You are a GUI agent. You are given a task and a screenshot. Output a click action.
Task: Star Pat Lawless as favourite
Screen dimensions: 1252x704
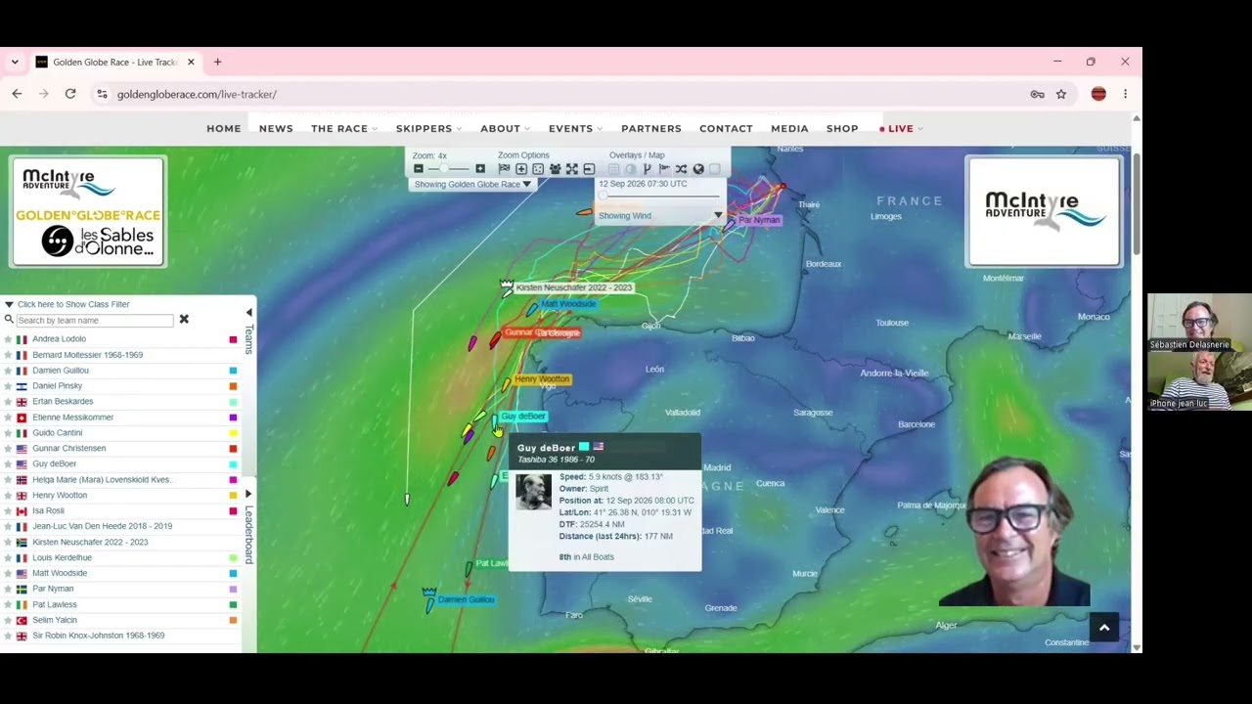pos(8,604)
